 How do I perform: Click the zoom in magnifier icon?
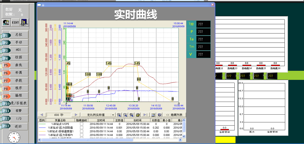point(119,115)
